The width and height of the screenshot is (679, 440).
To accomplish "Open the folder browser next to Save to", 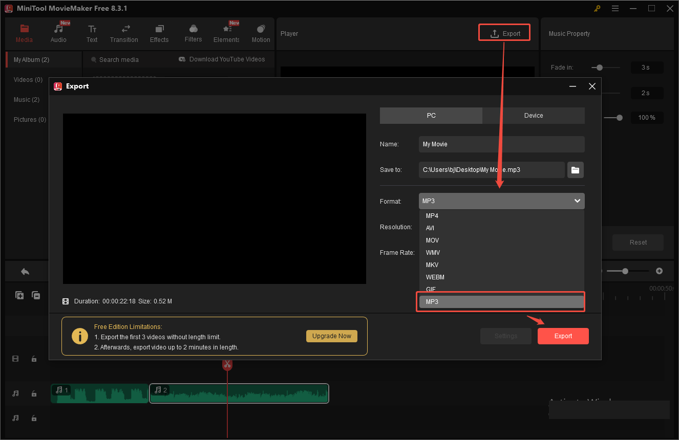I will click(x=575, y=169).
